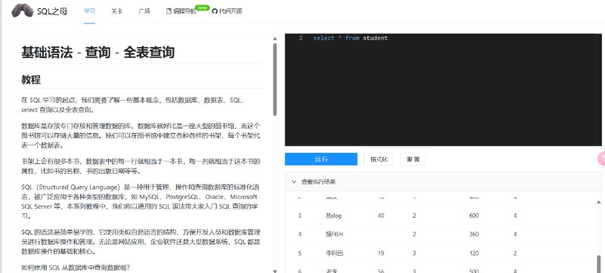This screenshot has height=273, width=605.
Task: Click the value 360 in results table
Action: (474, 234)
